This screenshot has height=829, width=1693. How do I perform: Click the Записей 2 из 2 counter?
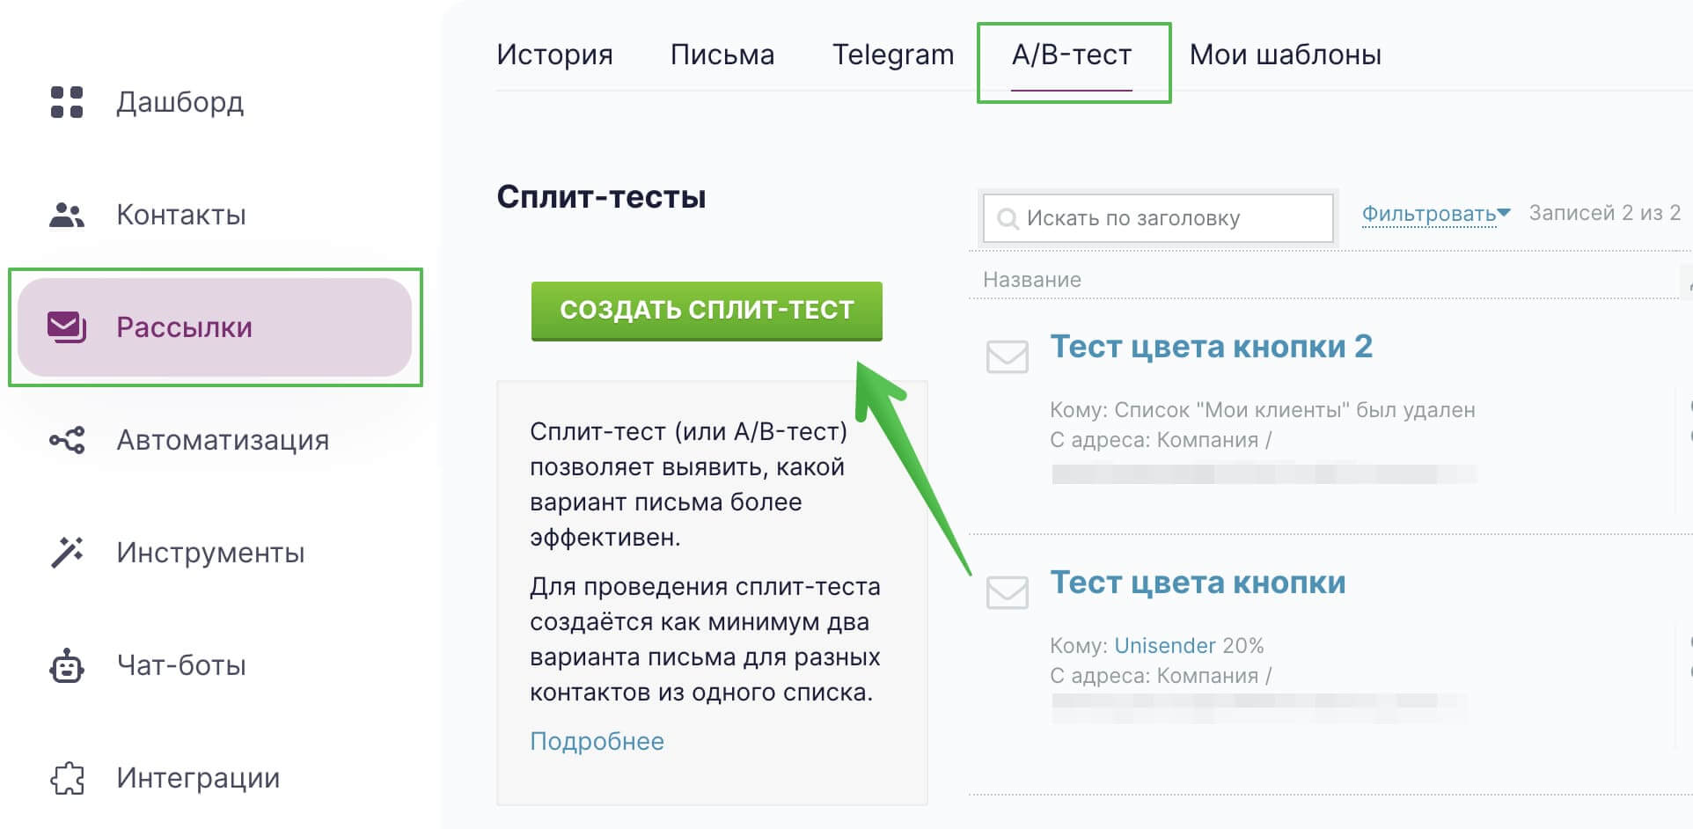click(x=1605, y=213)
